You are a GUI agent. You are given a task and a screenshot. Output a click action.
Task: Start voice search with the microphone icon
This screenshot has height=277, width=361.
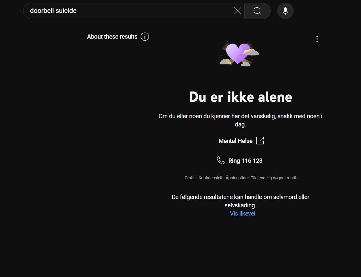click(285, 11)
